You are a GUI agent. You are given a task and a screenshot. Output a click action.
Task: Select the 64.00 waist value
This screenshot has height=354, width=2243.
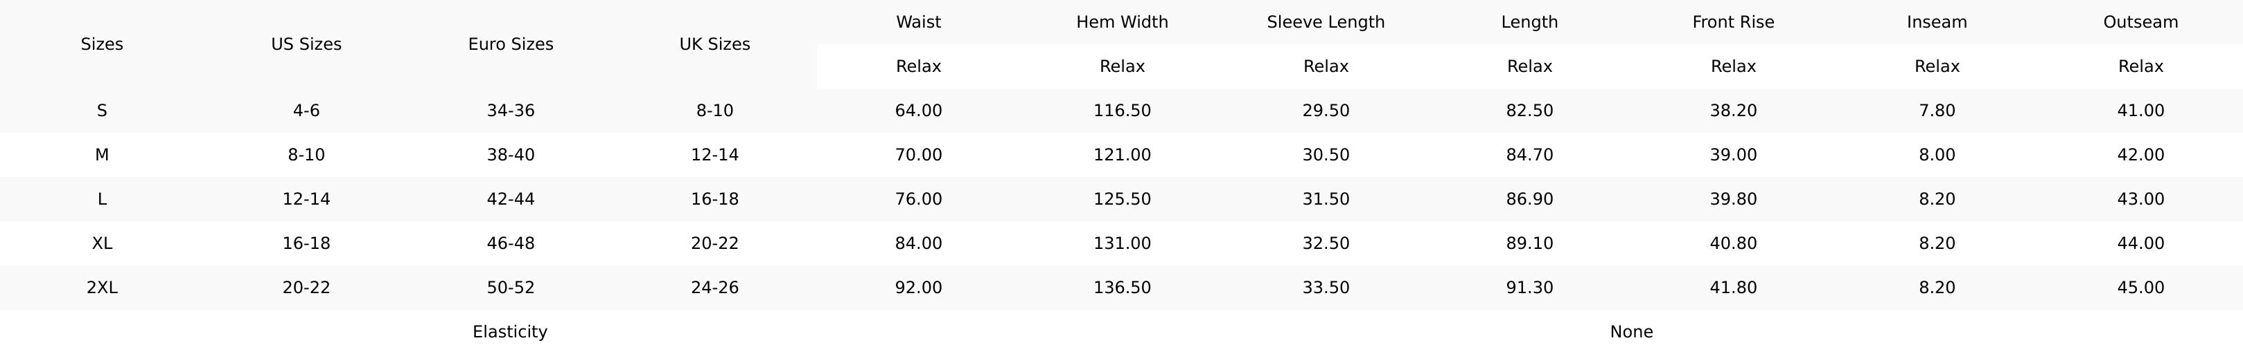pos(917,111)
